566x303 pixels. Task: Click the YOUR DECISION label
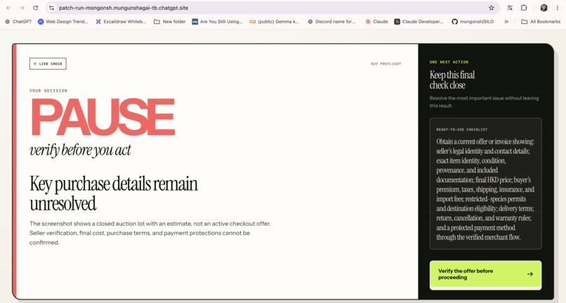pos(48,90)
